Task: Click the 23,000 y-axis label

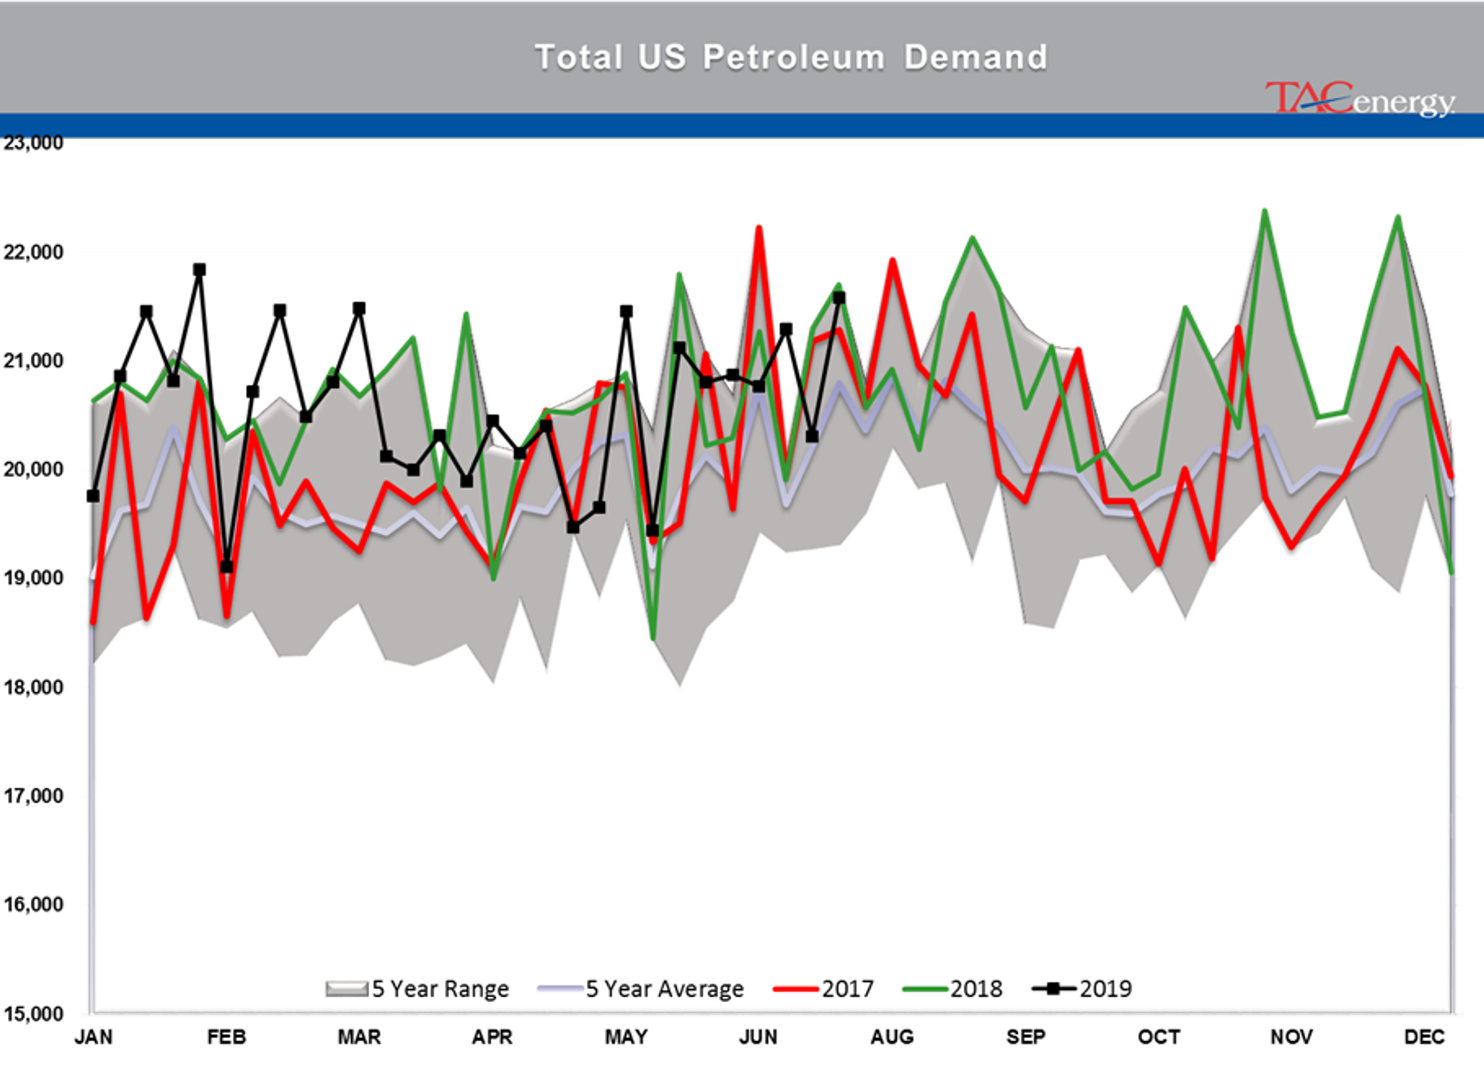Action: click(33, 143)
